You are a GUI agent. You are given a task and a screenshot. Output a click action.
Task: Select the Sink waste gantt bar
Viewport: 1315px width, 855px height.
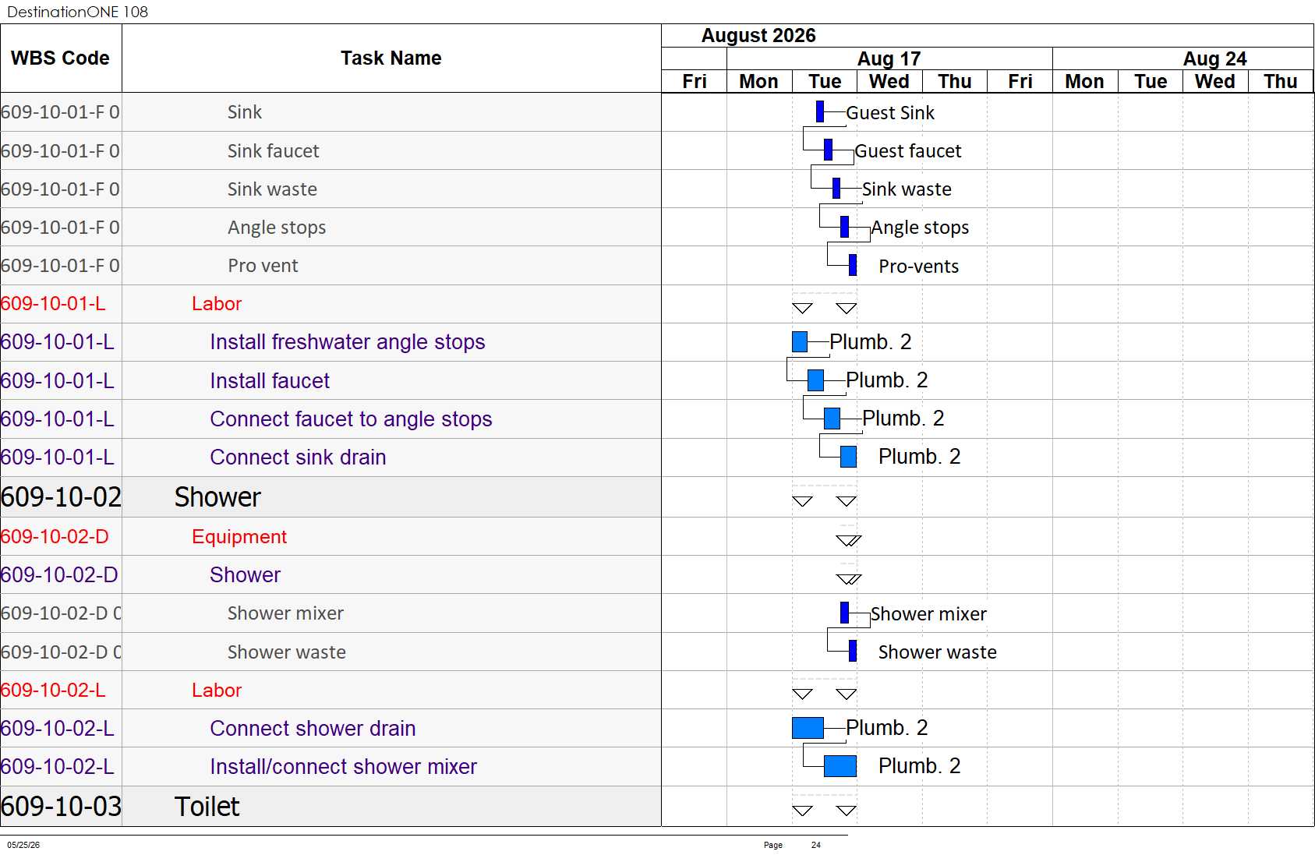point(836,188)
